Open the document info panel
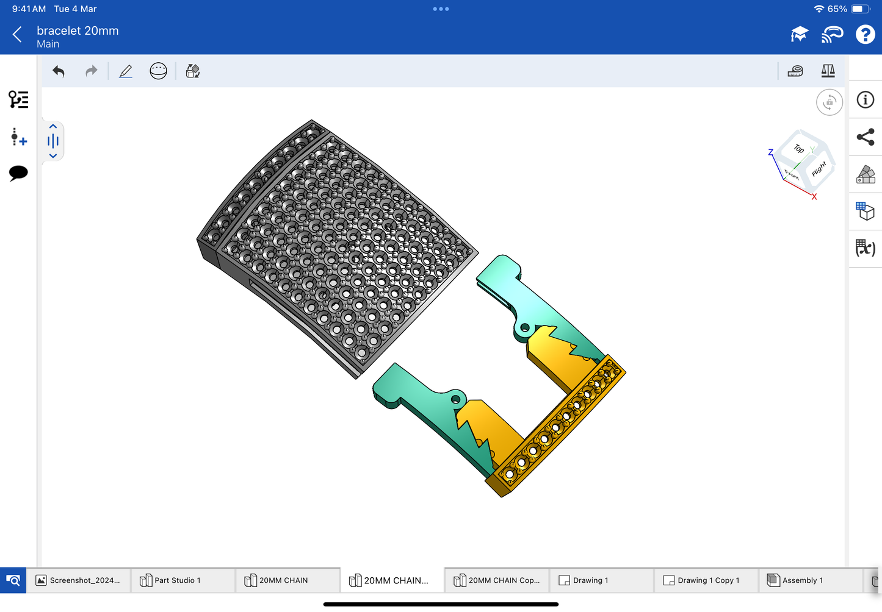Viewport: 882px width, 612px height. point(865,100)
